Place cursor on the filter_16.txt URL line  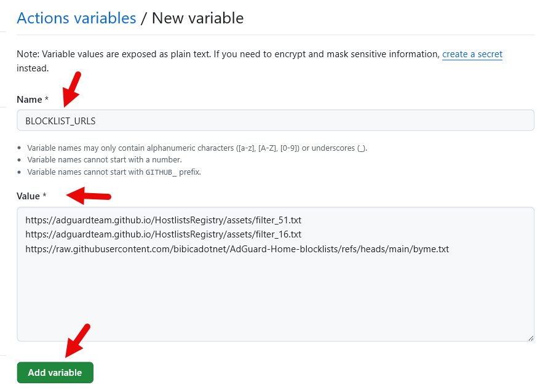[163, 234]
